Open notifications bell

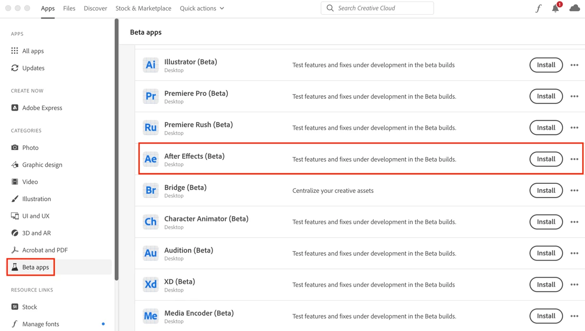(x=556, y=8)
